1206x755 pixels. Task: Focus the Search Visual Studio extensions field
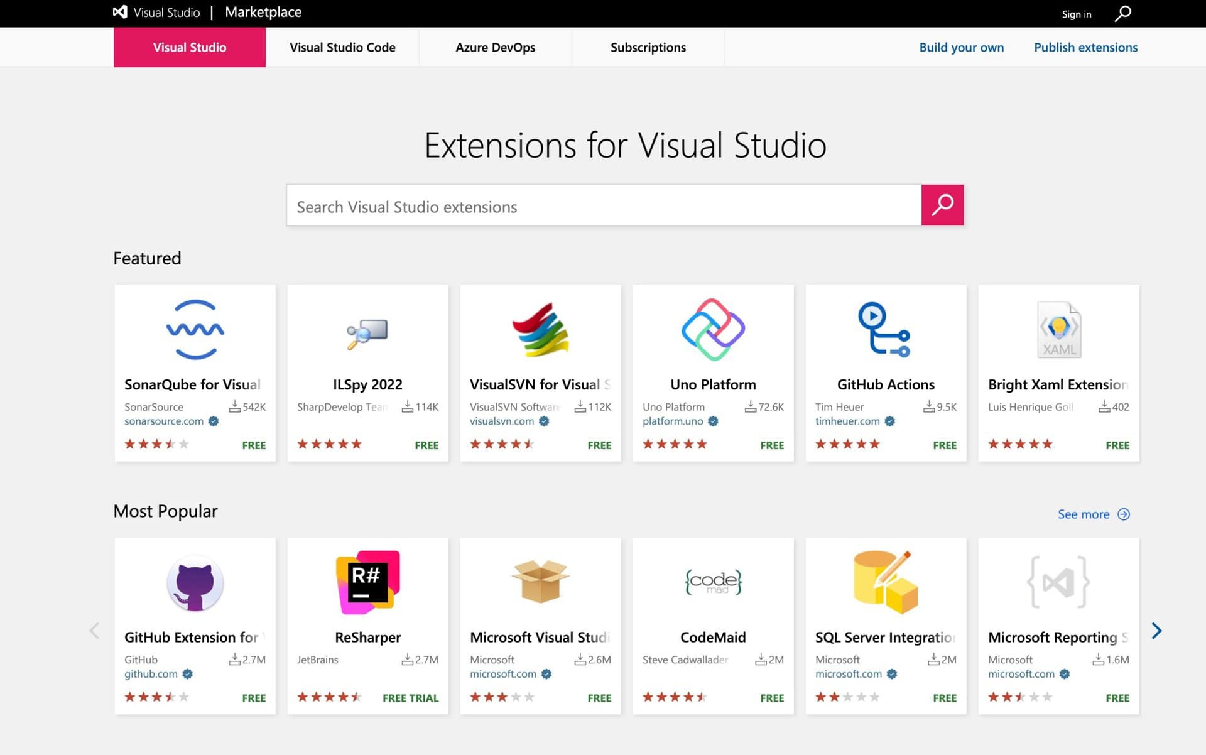pos(603,206)
